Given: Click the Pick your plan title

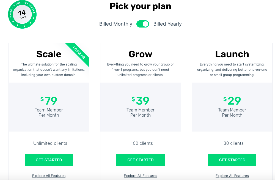Looking at the screenshot, I should coord(141,6).
